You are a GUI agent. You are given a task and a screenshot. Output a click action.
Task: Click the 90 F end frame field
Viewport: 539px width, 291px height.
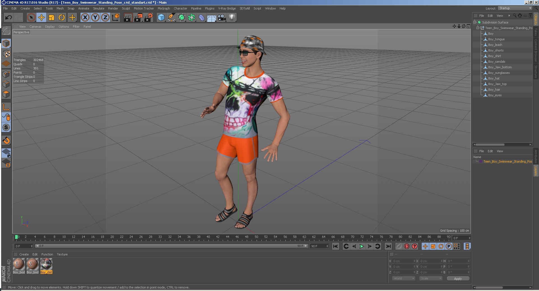[319, 246]
